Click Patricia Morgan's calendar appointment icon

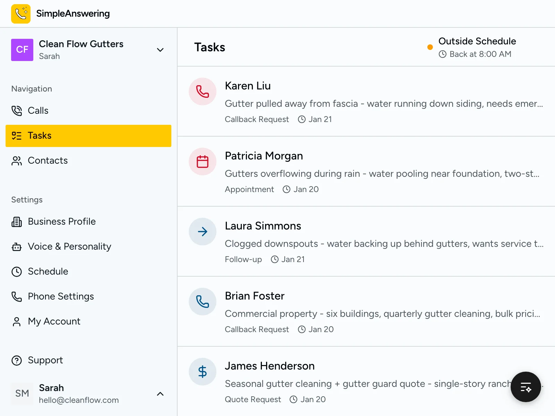pyautogui.click(x=203, y=162)
